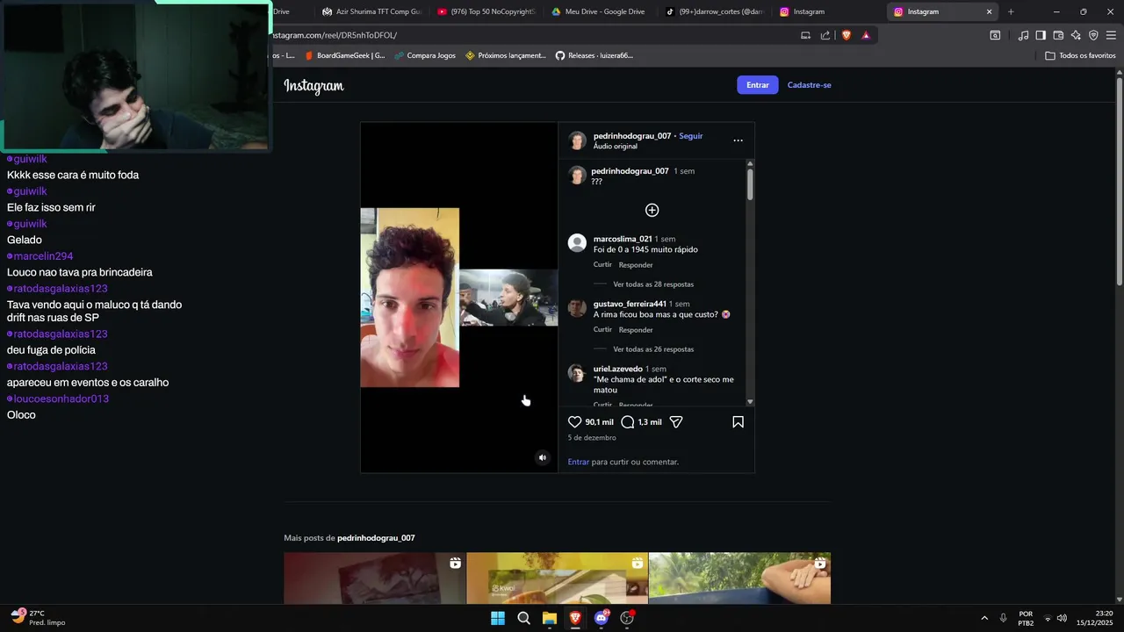Switch to '(976) Top 50 NoCopyright' YouTube tab
This screenshot has width=1124, height=632.
click(486, 11)
